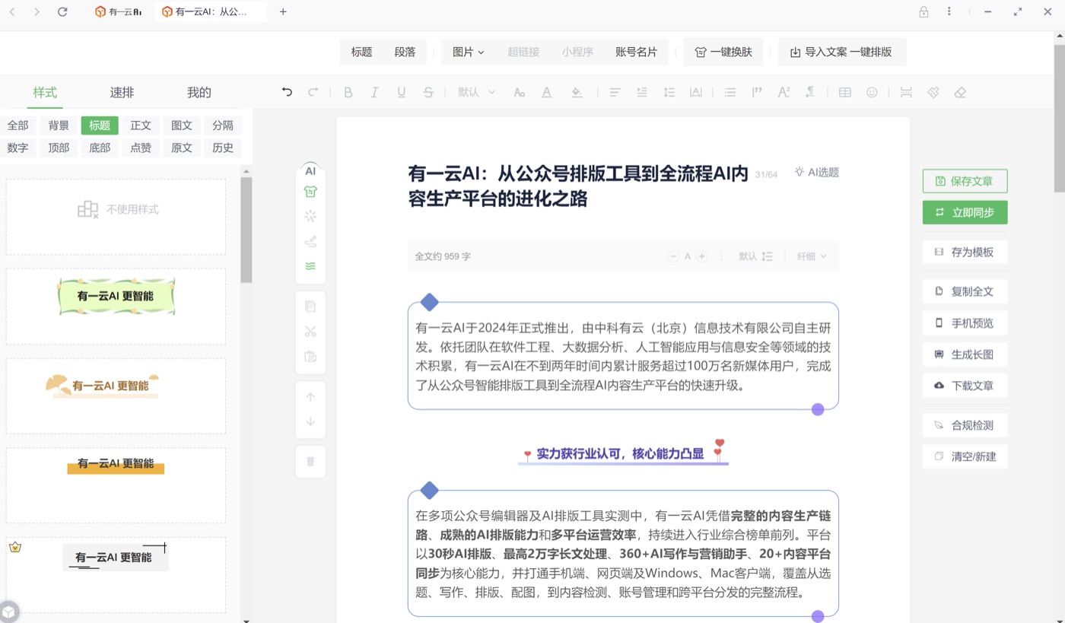The height and width of the screenshot is (623, 1065).
Task: Click the article title text field
Action: tap(578, 186)
